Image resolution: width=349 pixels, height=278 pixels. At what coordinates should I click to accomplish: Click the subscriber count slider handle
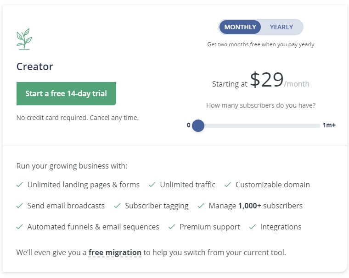click(x=198, y=125)
